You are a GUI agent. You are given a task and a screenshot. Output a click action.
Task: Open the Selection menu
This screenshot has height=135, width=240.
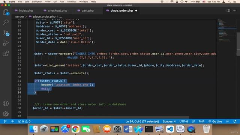[37, 1]
